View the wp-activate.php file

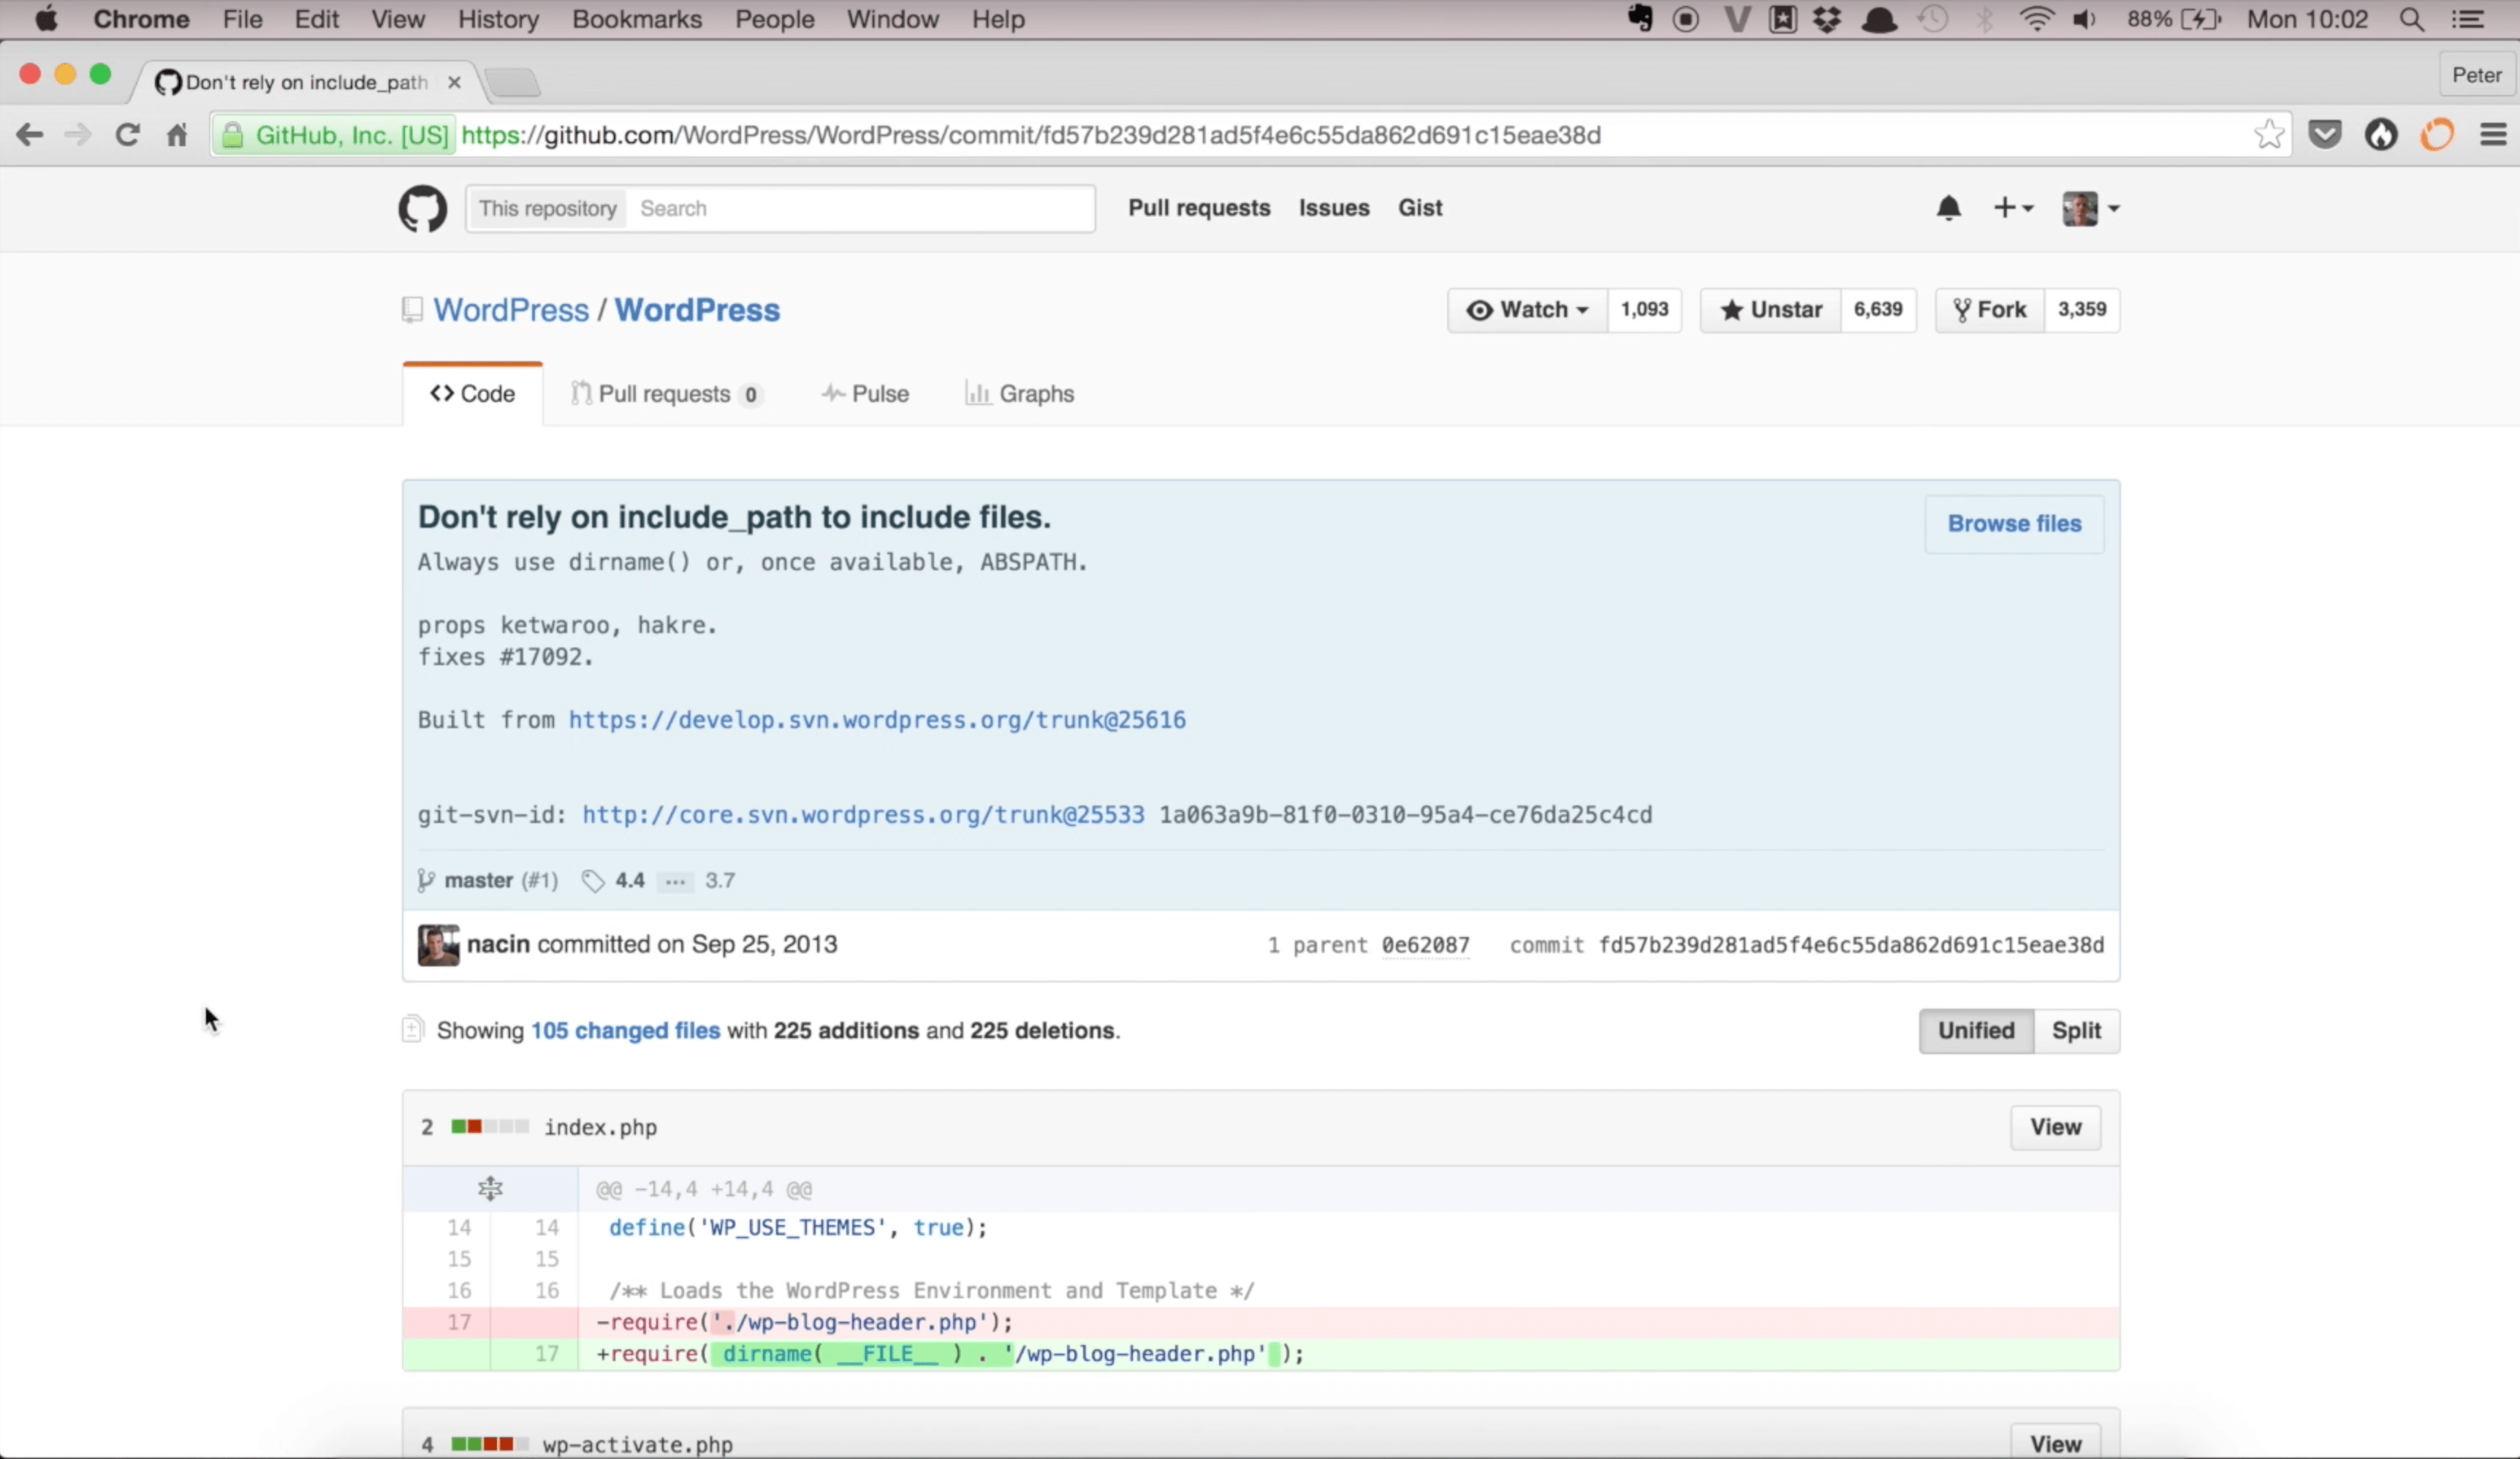[2055, 1444]
